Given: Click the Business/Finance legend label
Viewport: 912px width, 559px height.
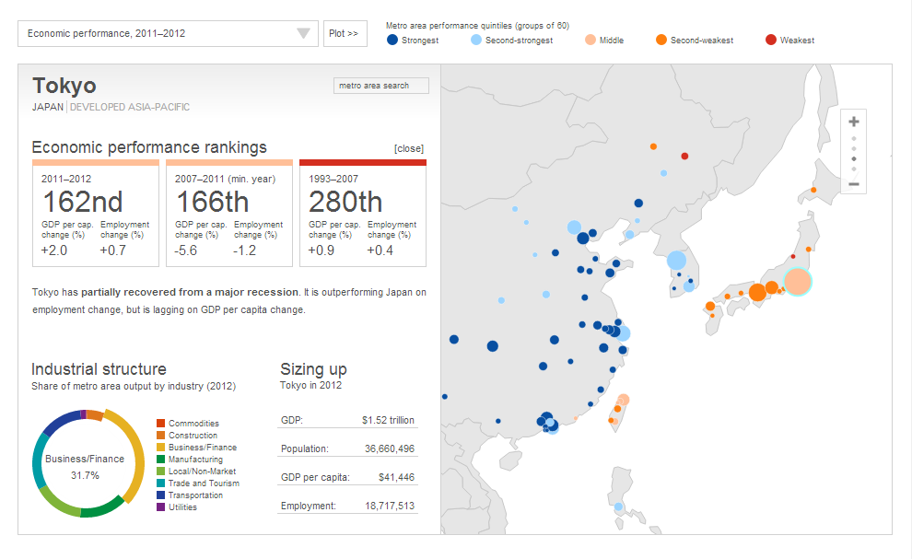Looking at the screenshot, I should coord(202,448).
